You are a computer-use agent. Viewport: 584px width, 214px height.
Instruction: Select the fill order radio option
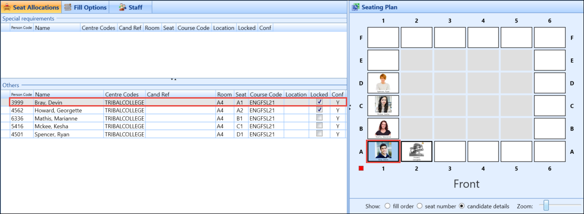coord(387,206)
